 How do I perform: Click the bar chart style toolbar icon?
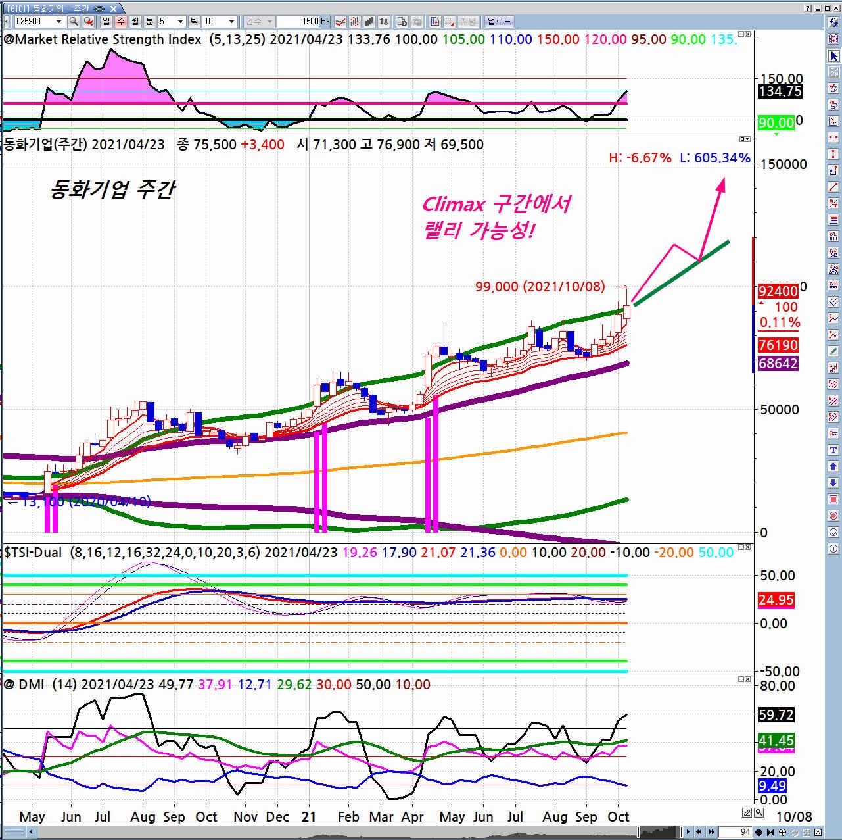[x=370, y=22]
